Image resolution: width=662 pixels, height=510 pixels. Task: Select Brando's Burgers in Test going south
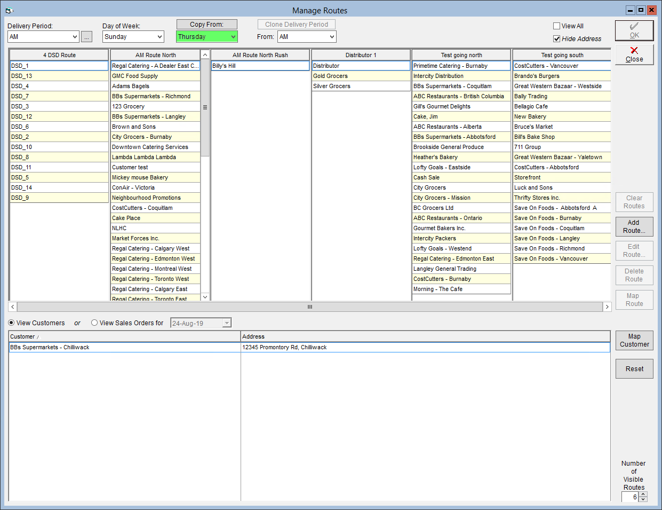click(x=562, y=76)
